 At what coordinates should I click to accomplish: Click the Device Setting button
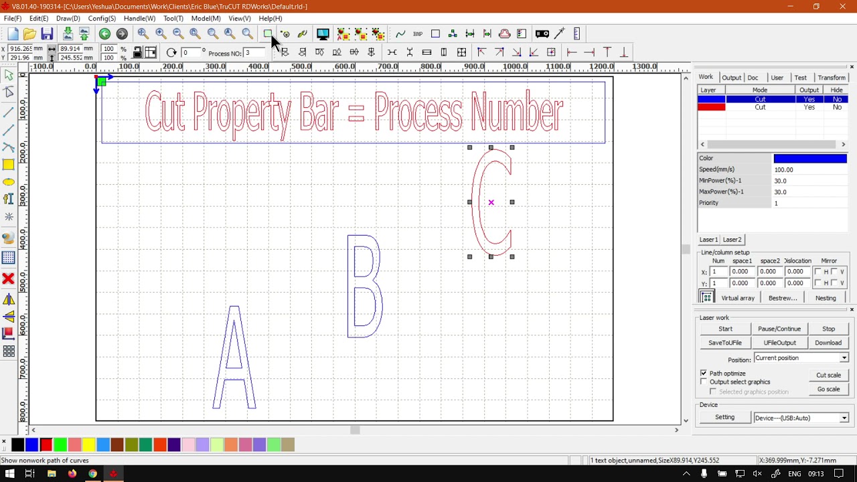click(x=724, y=418)
